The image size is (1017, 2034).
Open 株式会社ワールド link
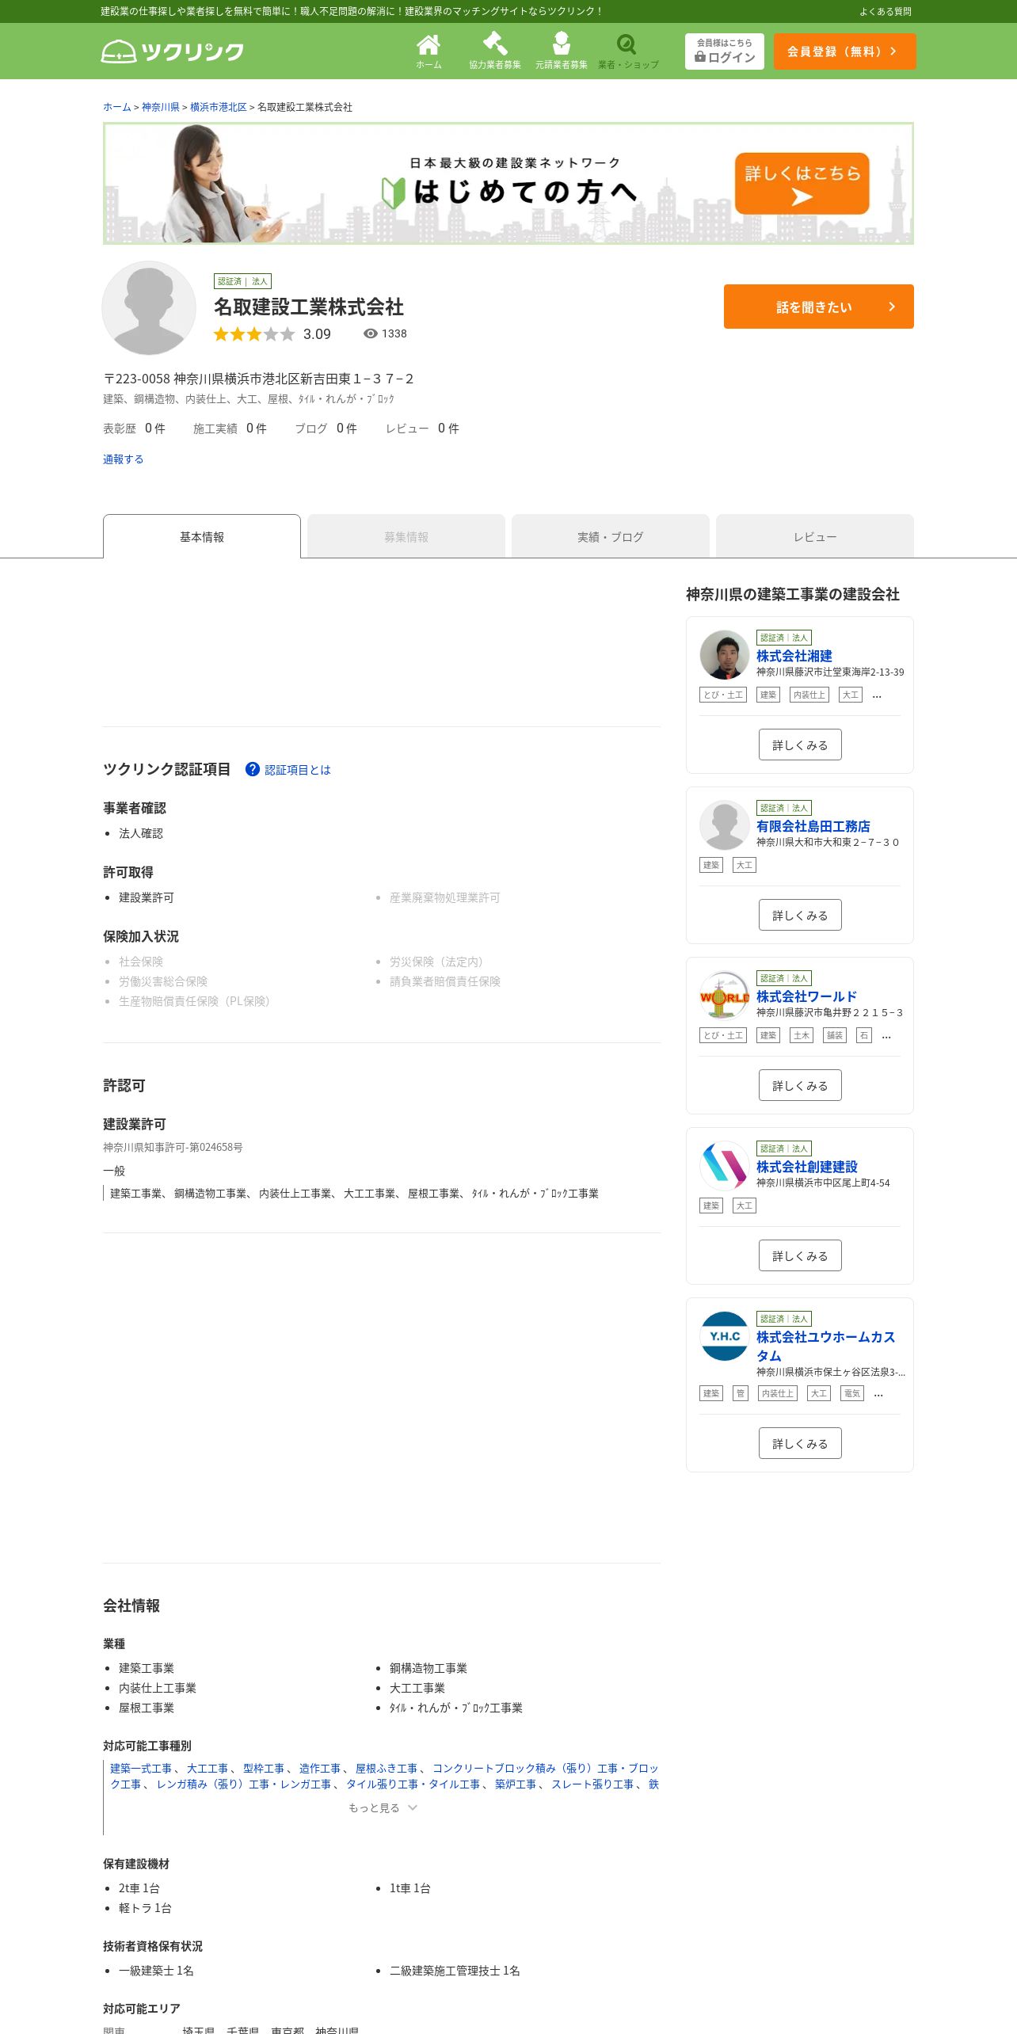(807, 996)
